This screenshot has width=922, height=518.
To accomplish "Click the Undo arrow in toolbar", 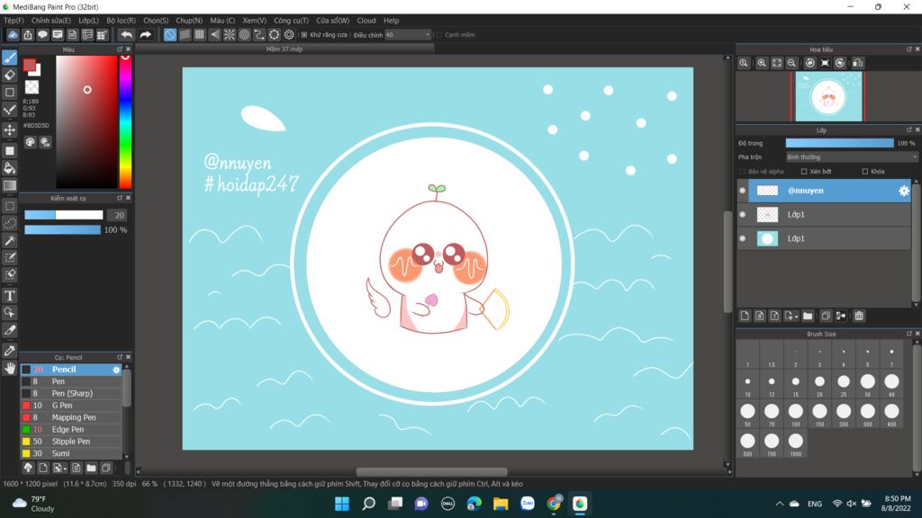I will coord(126,35).
